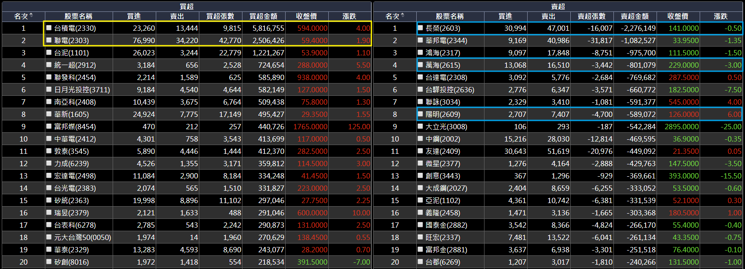Viewport: 745px width, 269px height.
Task: Open stock 日月光投控(3711)
Action: pyautogui.click(x=82, y=90)
